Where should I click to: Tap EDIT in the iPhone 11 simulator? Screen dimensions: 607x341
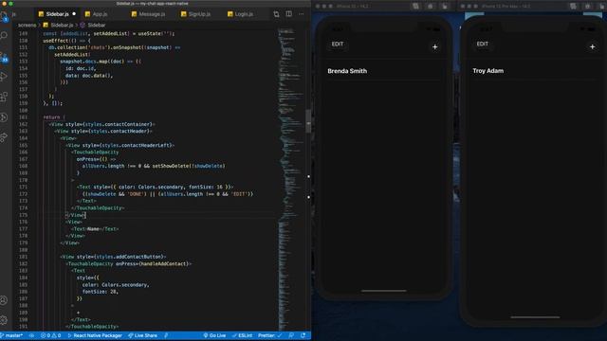(x=338, y=45)
